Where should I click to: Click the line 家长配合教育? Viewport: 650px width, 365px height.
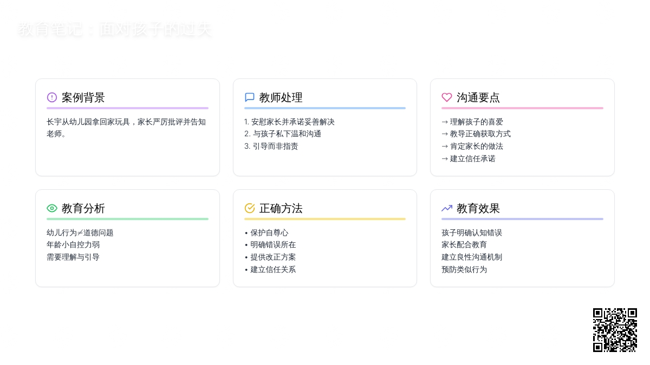464,244
